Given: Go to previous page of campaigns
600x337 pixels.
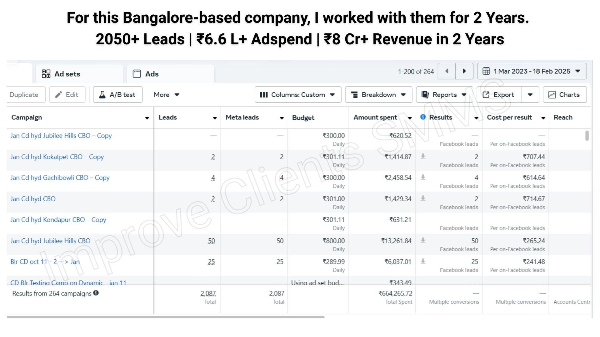Looking at the screenshot, I should 447,71.
